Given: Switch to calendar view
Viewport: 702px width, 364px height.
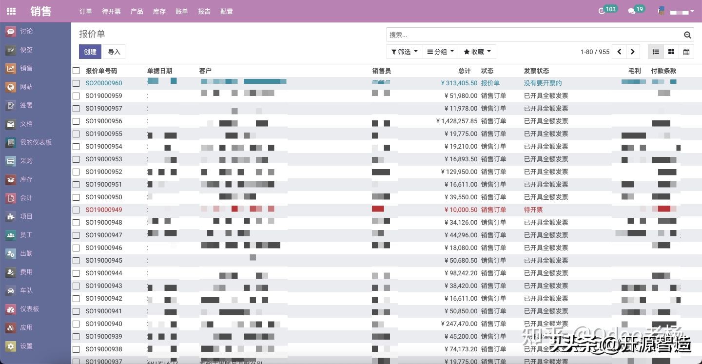Looking at the screenshot, I should (x=686, y=52).
